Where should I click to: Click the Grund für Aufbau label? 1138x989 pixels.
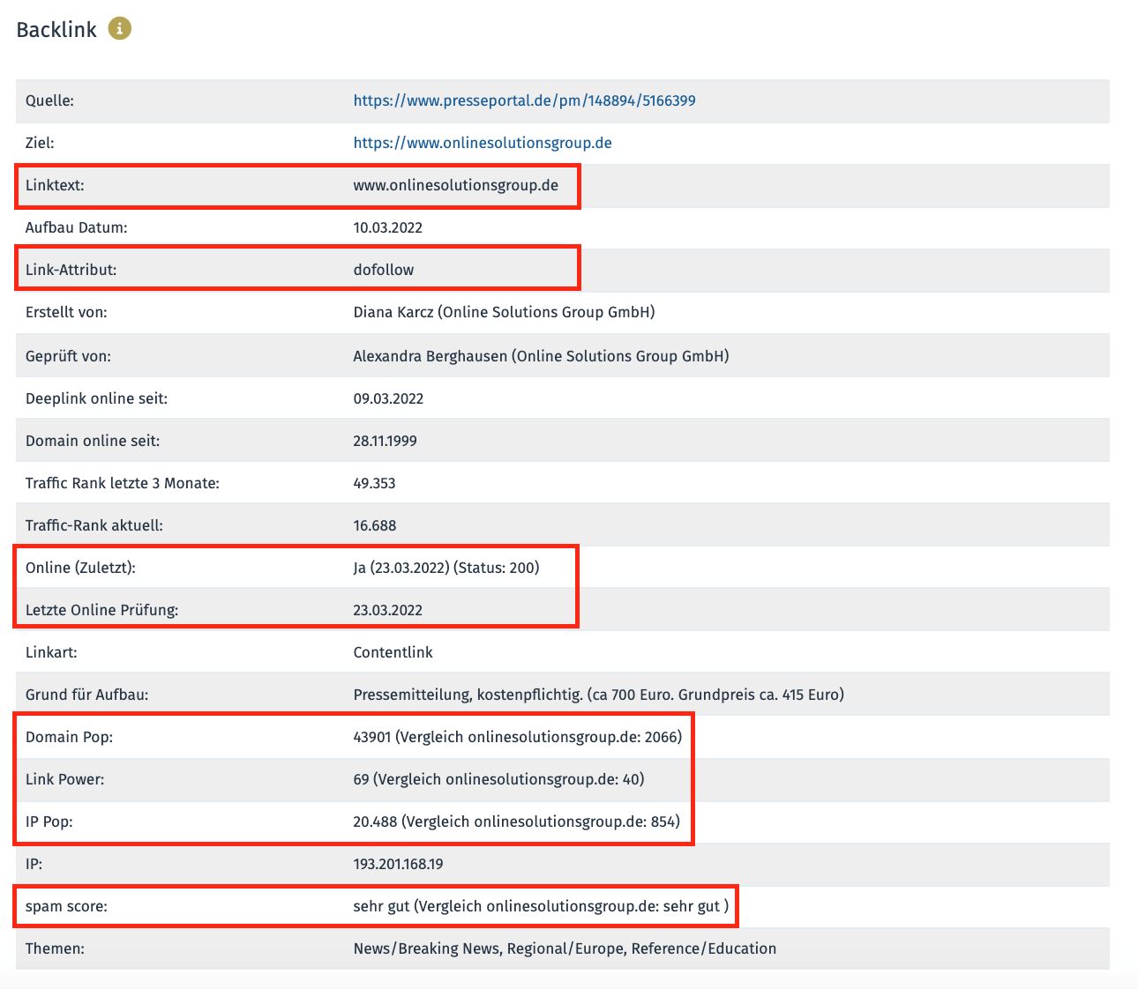86,695
